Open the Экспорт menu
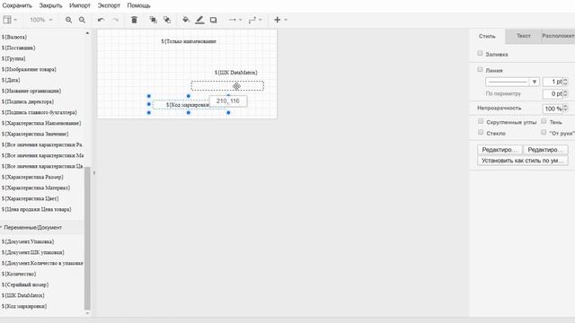The image size is (575, 323). pos(109,5)
